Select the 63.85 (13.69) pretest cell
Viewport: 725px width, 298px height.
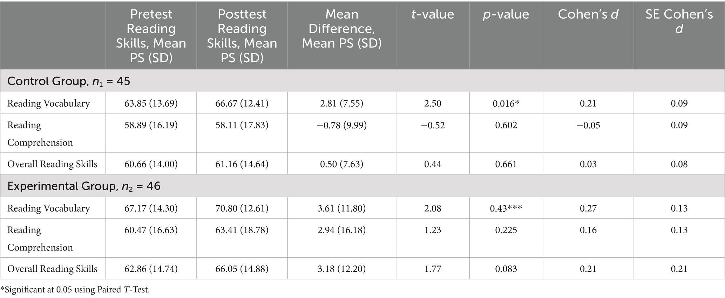(151, 104)
